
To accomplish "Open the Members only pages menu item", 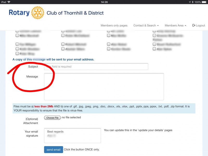I will pyautogui.click(x=114, y=25).
